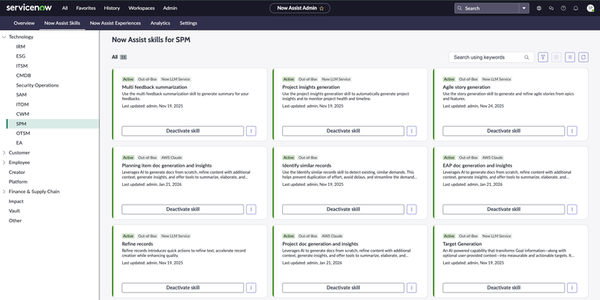The width and height of the screenshot is (600, 300).
Task: Open the notifications bell icon
Action: pos(576,8)
